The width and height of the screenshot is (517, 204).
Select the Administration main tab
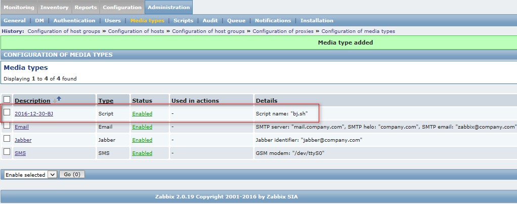tap(168, 7)
